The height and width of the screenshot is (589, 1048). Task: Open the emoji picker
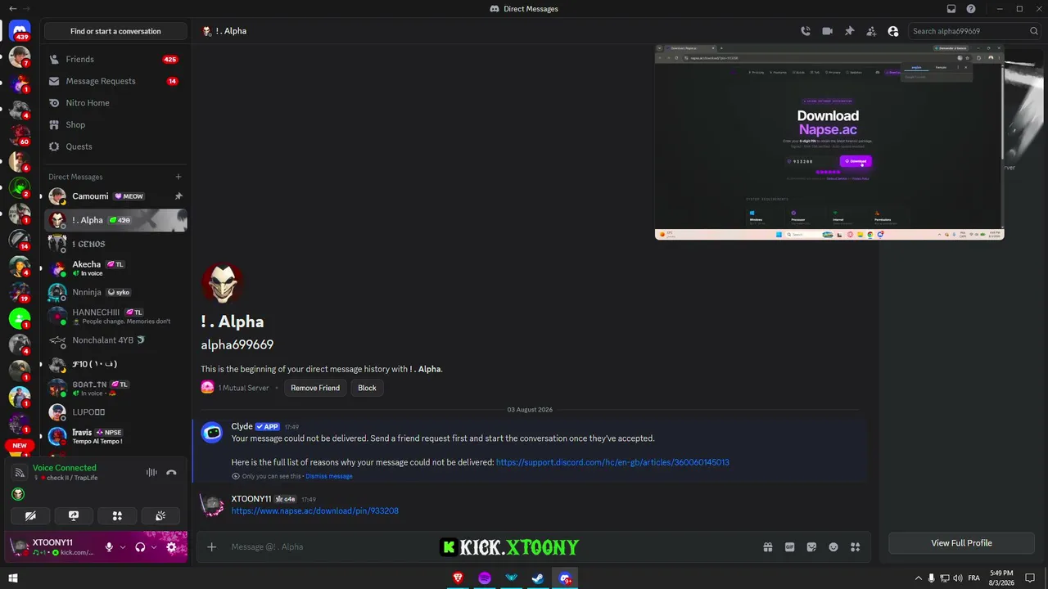click(833, 547)
